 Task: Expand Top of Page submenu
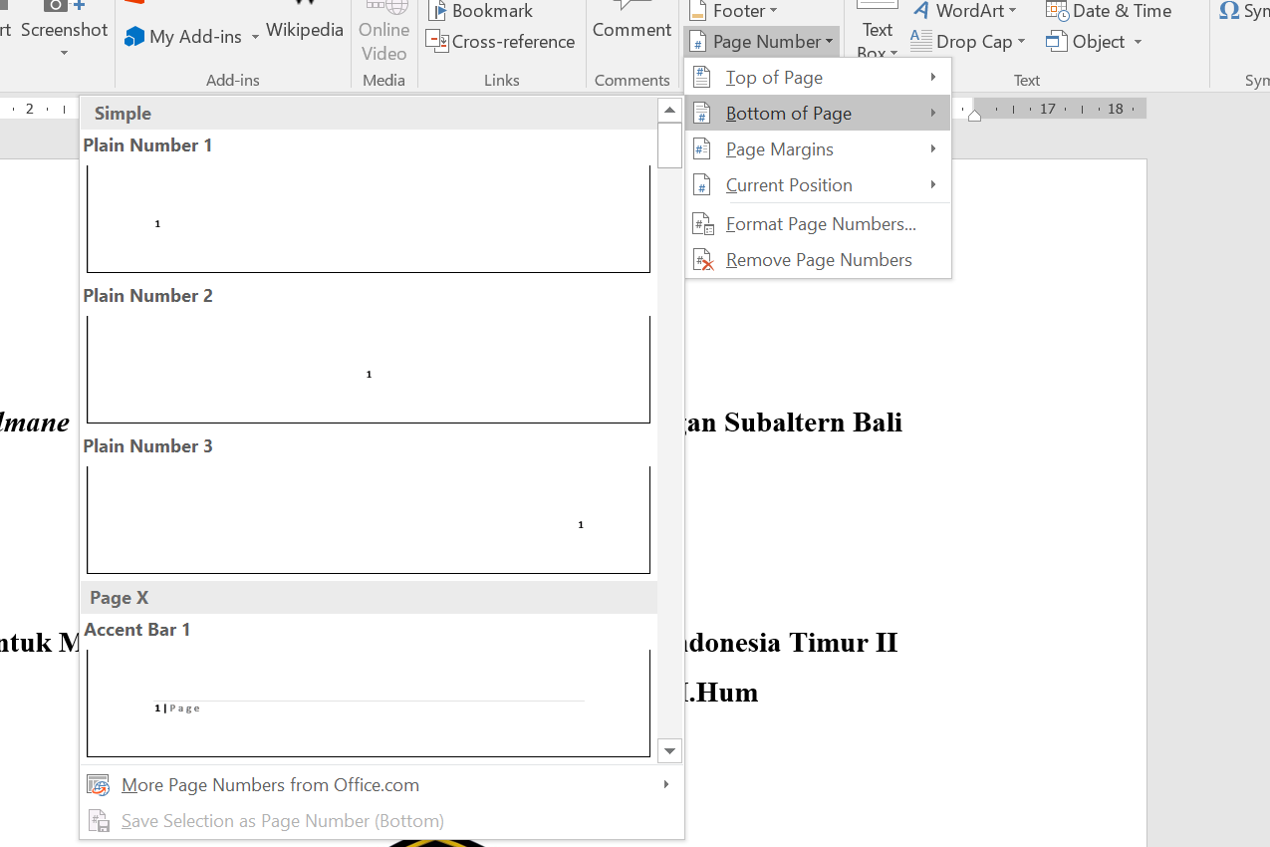pyautogui.click(x=818, y=78)
